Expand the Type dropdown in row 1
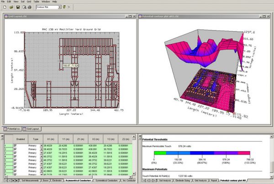Screen dimensions: 274x184 click(41, 146)
